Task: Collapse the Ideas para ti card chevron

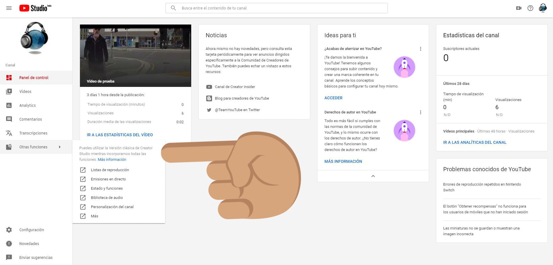Action: 373,176
